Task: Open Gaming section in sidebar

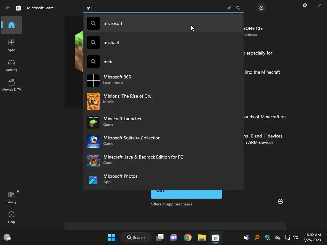Action: coord(11,65)
